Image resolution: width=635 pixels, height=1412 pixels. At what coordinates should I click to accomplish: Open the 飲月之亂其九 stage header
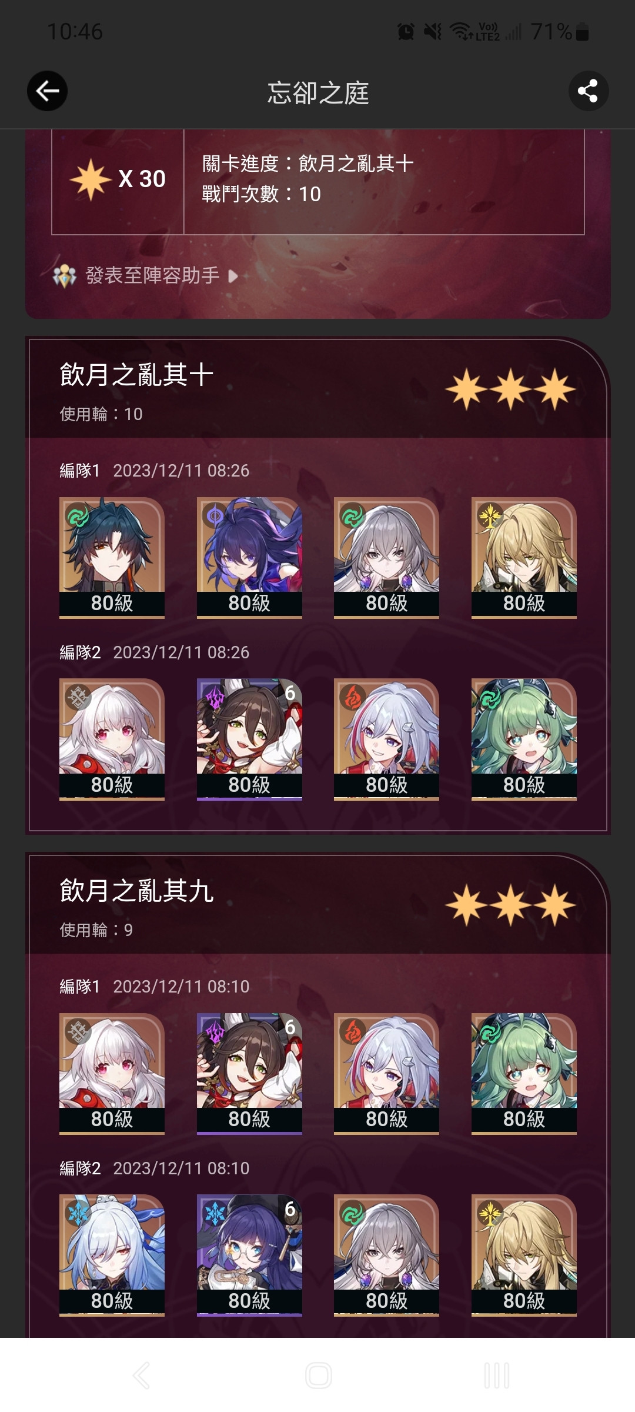tap(317, 904)
